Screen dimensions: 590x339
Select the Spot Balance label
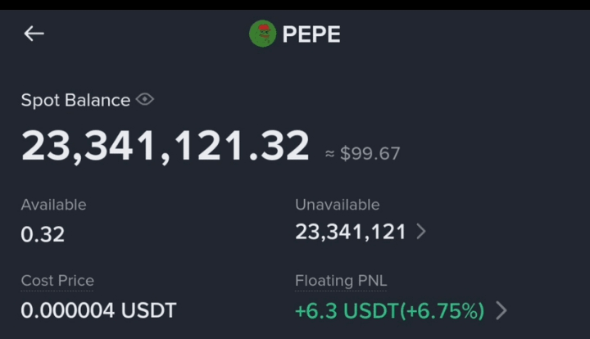75,101
